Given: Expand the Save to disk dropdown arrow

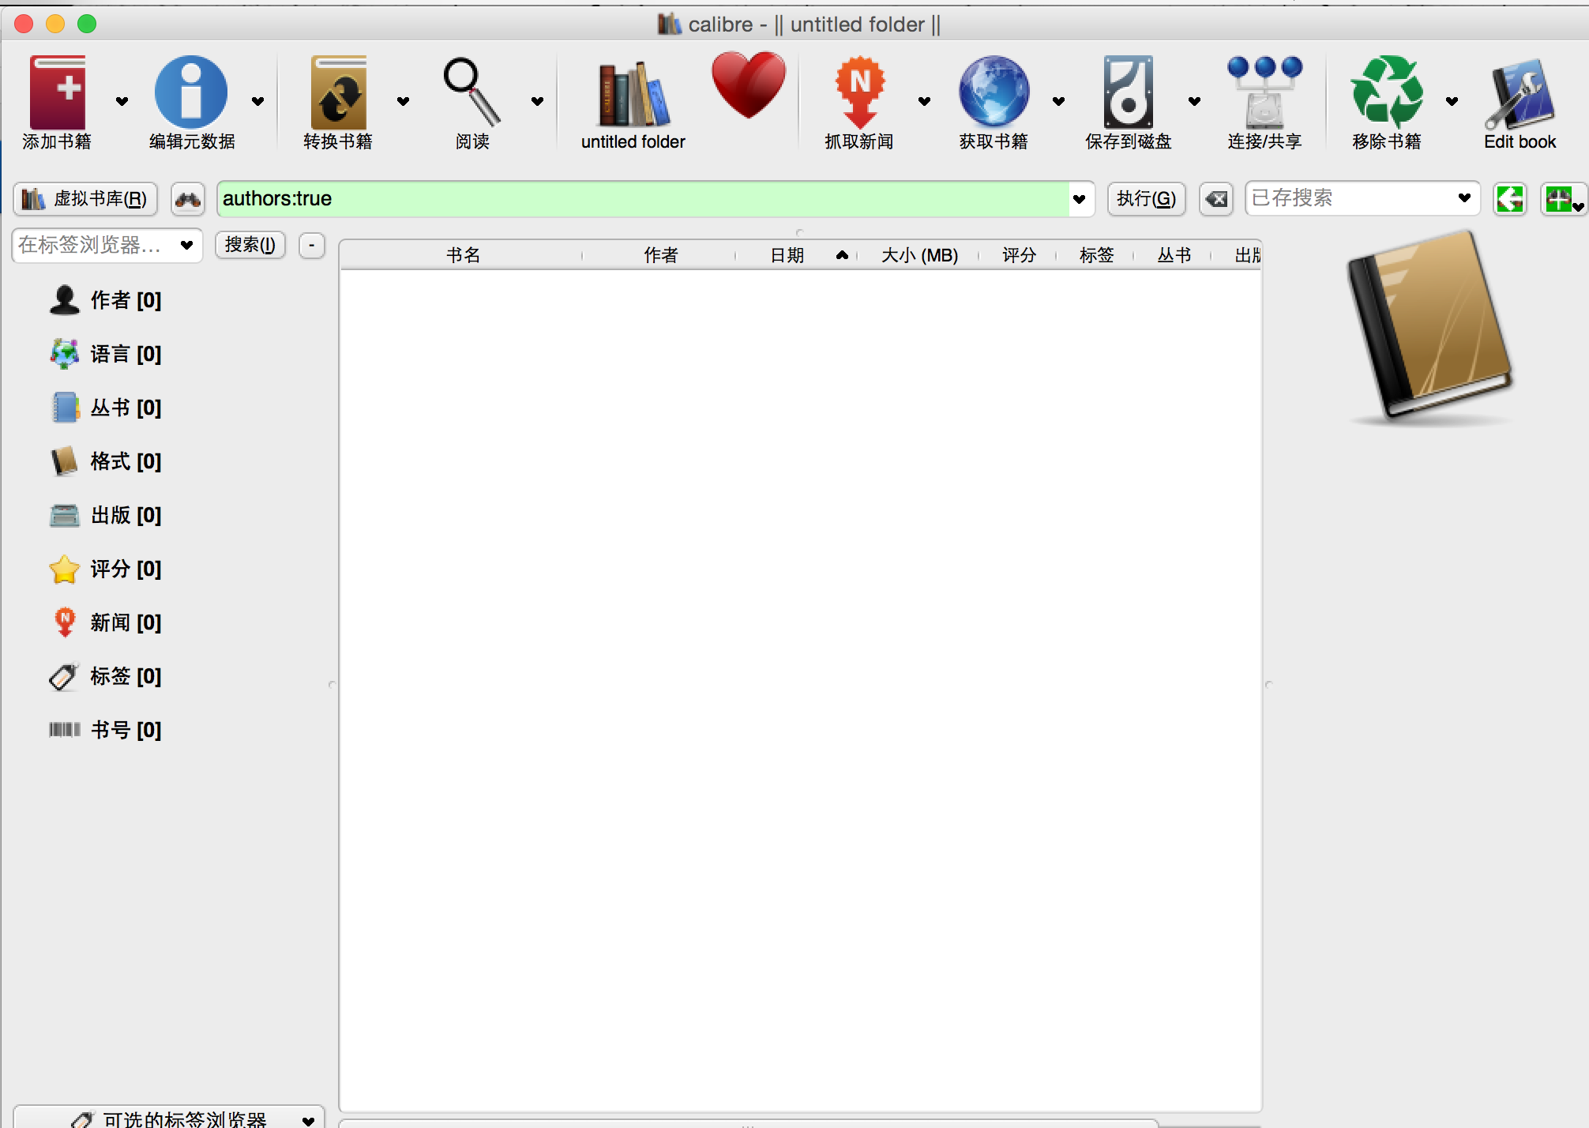Looking at the screenshot, I should tap(1194, 101).
